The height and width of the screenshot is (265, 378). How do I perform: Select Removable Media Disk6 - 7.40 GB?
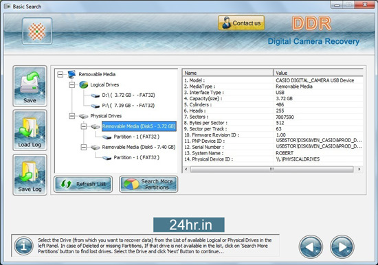tap(139, 147)
